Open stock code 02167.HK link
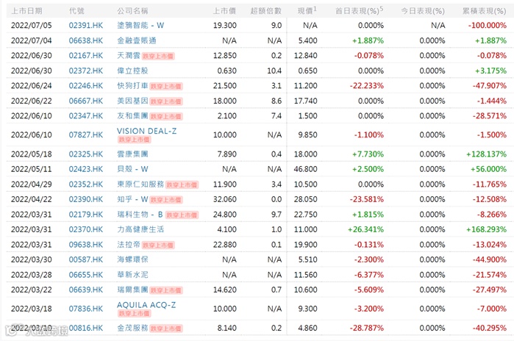514x341 pixels. tap(85, 56)
